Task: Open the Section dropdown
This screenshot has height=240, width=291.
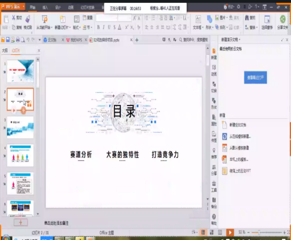Action: [x=88, y=27]
